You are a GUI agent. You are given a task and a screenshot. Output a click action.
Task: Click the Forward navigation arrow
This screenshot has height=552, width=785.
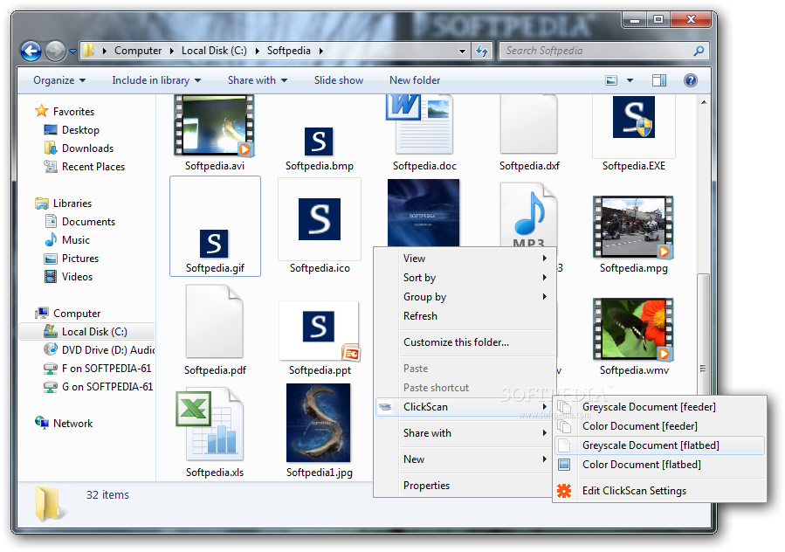[55, 51]
